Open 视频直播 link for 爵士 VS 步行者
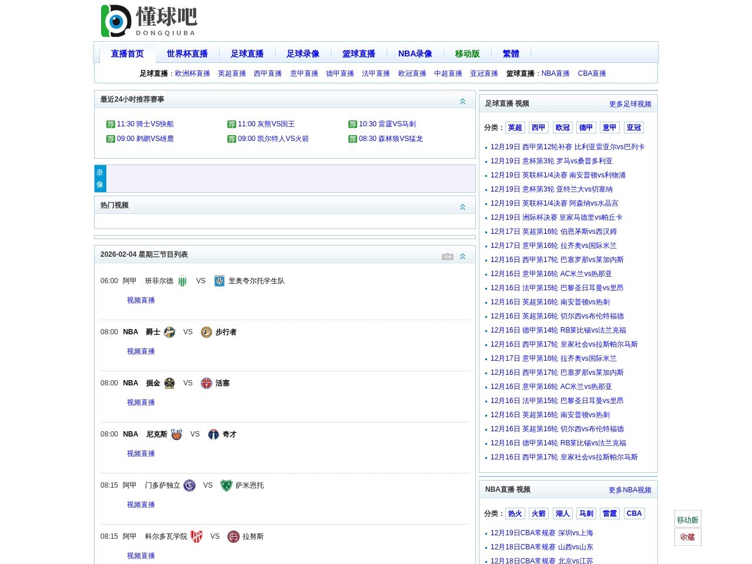This screenshot has height=564, width=752. click(x=141, y=351)
